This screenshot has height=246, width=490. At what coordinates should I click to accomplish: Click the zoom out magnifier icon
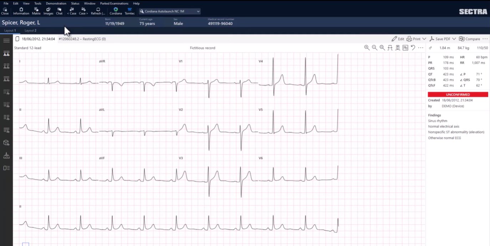click(x=374, y=48)
